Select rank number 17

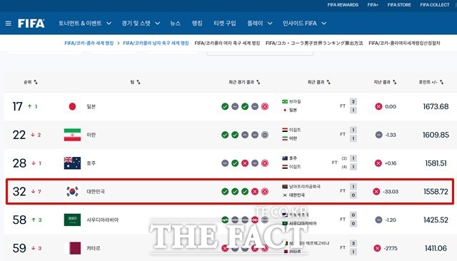[17, 106]
